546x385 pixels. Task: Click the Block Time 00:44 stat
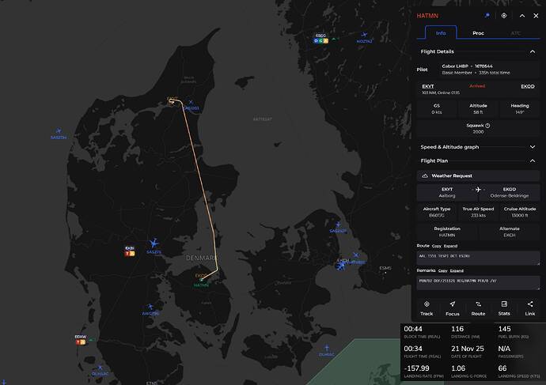tap(422, 332)
